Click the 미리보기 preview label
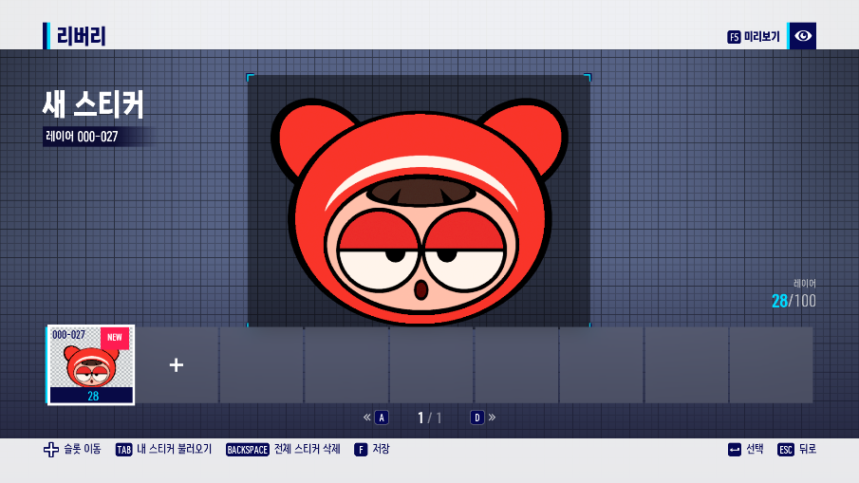The image size is (859, 483). tap(761, 37)
